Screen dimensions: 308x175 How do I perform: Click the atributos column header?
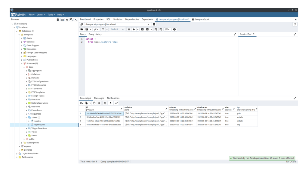pyautogui.click(x=146, y=109)
